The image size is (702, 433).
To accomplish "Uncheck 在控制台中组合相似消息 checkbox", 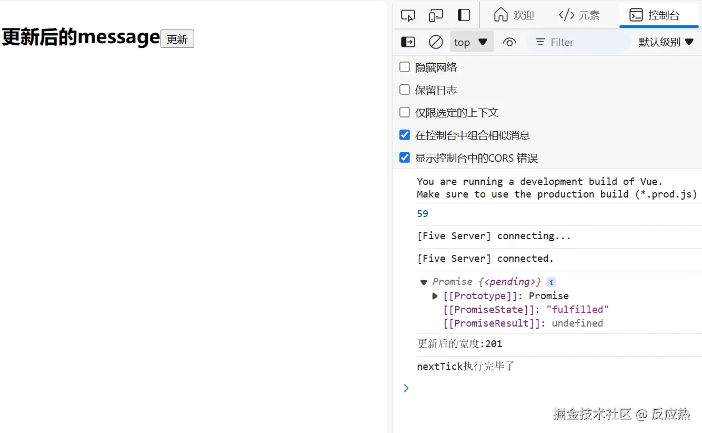I will [x=405, y=135].
